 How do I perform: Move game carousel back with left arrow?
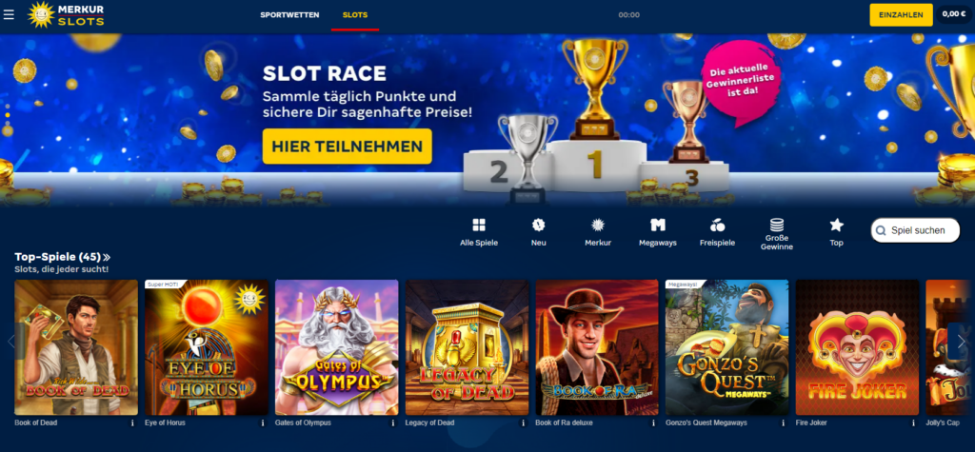(x=11, y=342)
